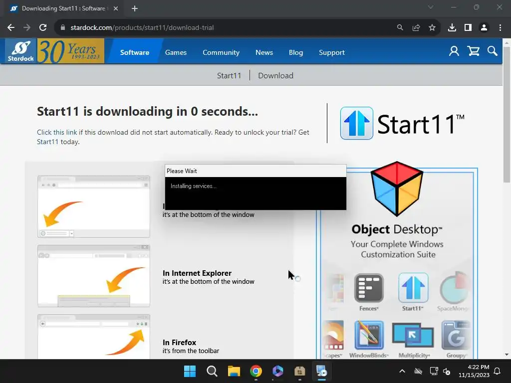Image resolution: width=511 pixels, height=383 pixels.
Task: Select the Download sub-navigation link
Action: tap(275, 76)
